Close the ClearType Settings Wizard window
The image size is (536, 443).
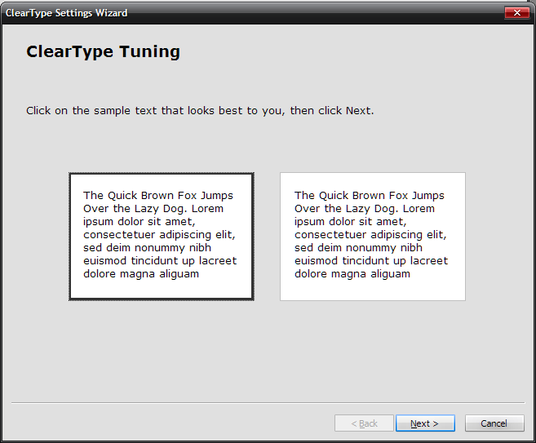[517, 13]
